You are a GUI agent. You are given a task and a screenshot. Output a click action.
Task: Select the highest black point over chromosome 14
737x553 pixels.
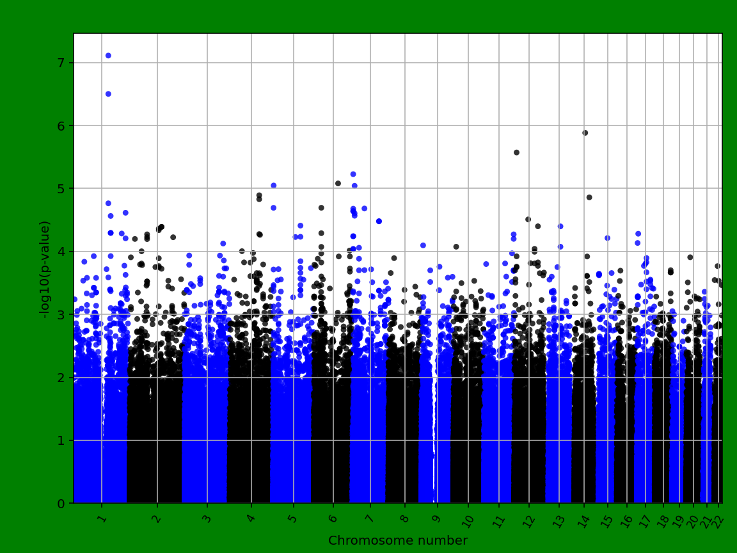click(x=583, y=132)
